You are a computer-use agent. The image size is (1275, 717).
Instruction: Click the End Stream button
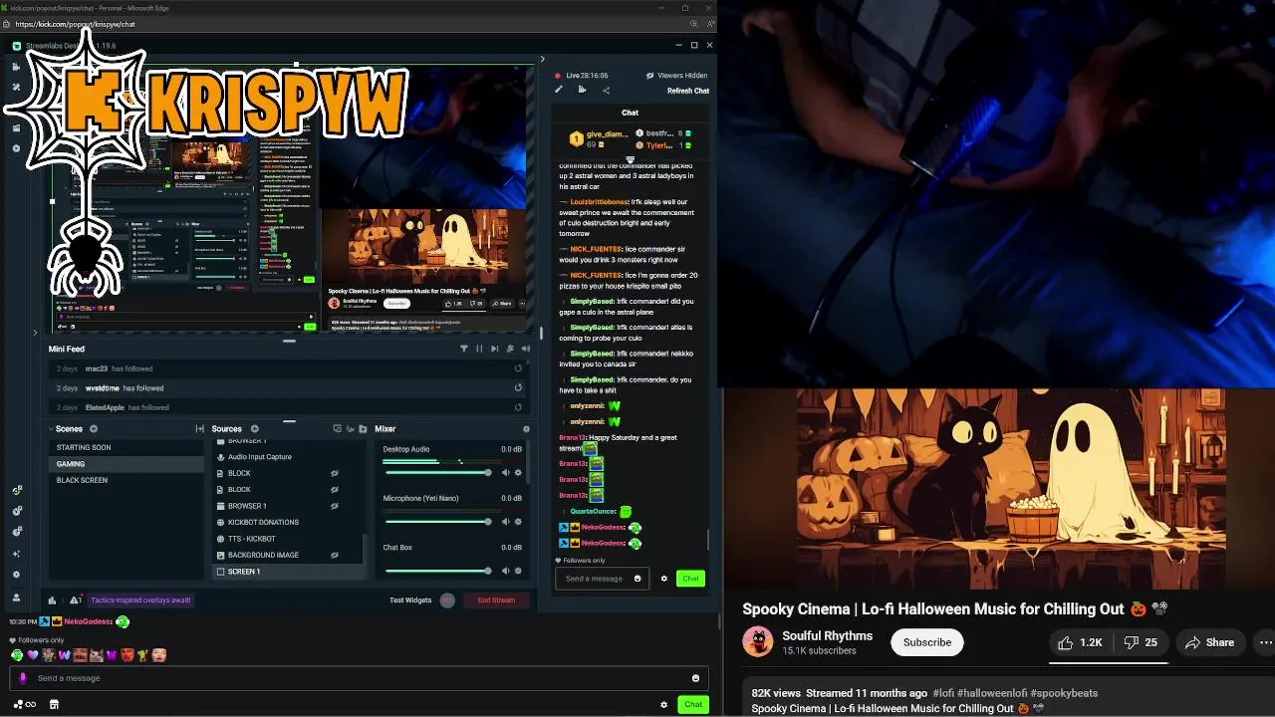(496, 600)
